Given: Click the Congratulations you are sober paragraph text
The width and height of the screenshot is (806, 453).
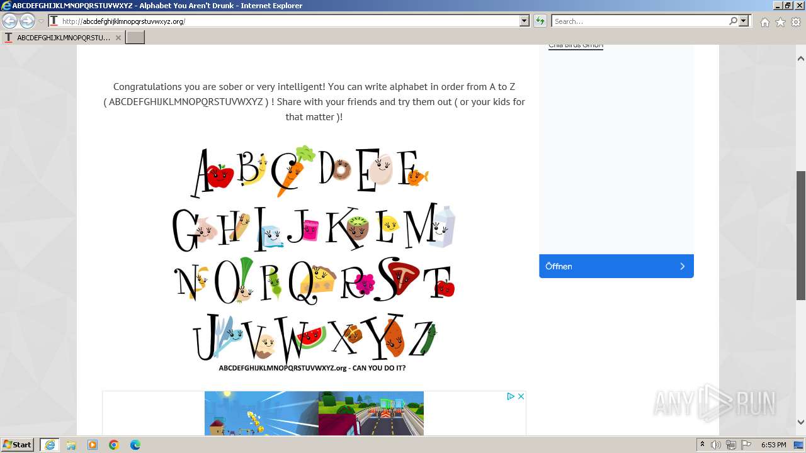Looking at the screenshot, I should coord(314,101).
